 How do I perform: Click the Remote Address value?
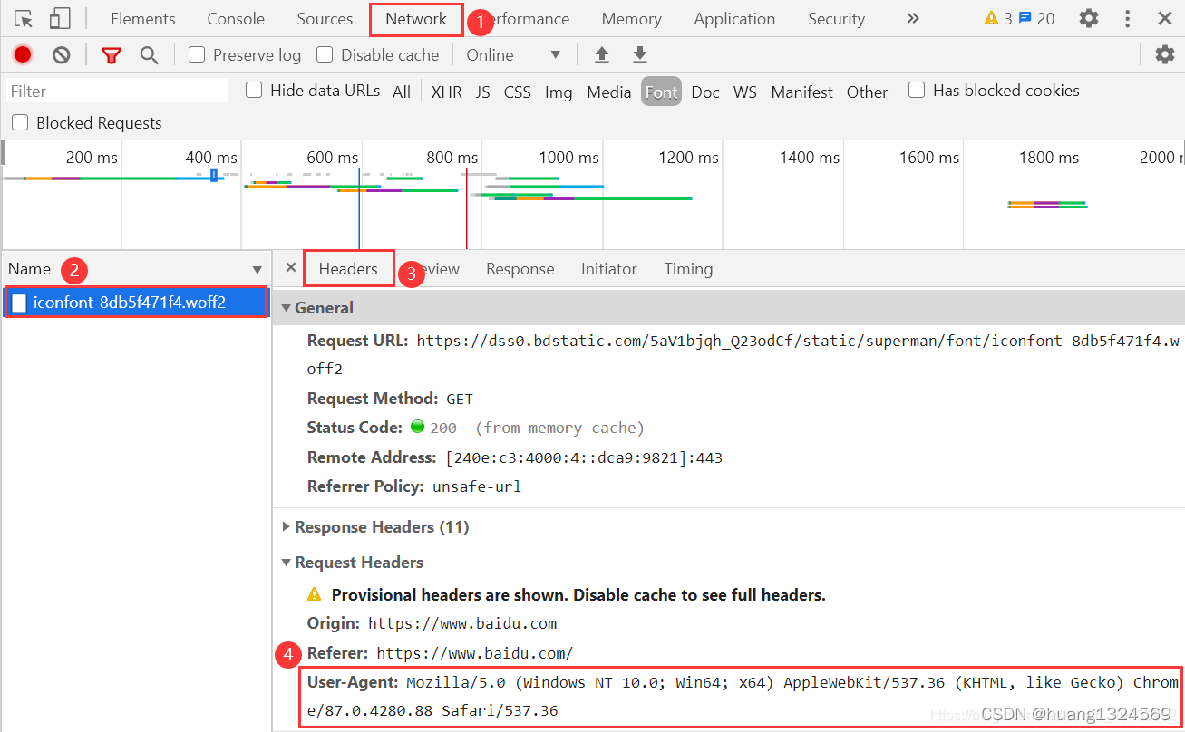click(x=584, y=457)
